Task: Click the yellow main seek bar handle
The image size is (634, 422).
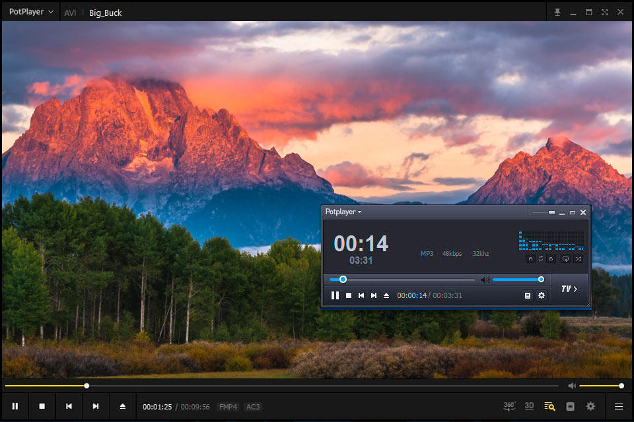Action: coord(87,386)
